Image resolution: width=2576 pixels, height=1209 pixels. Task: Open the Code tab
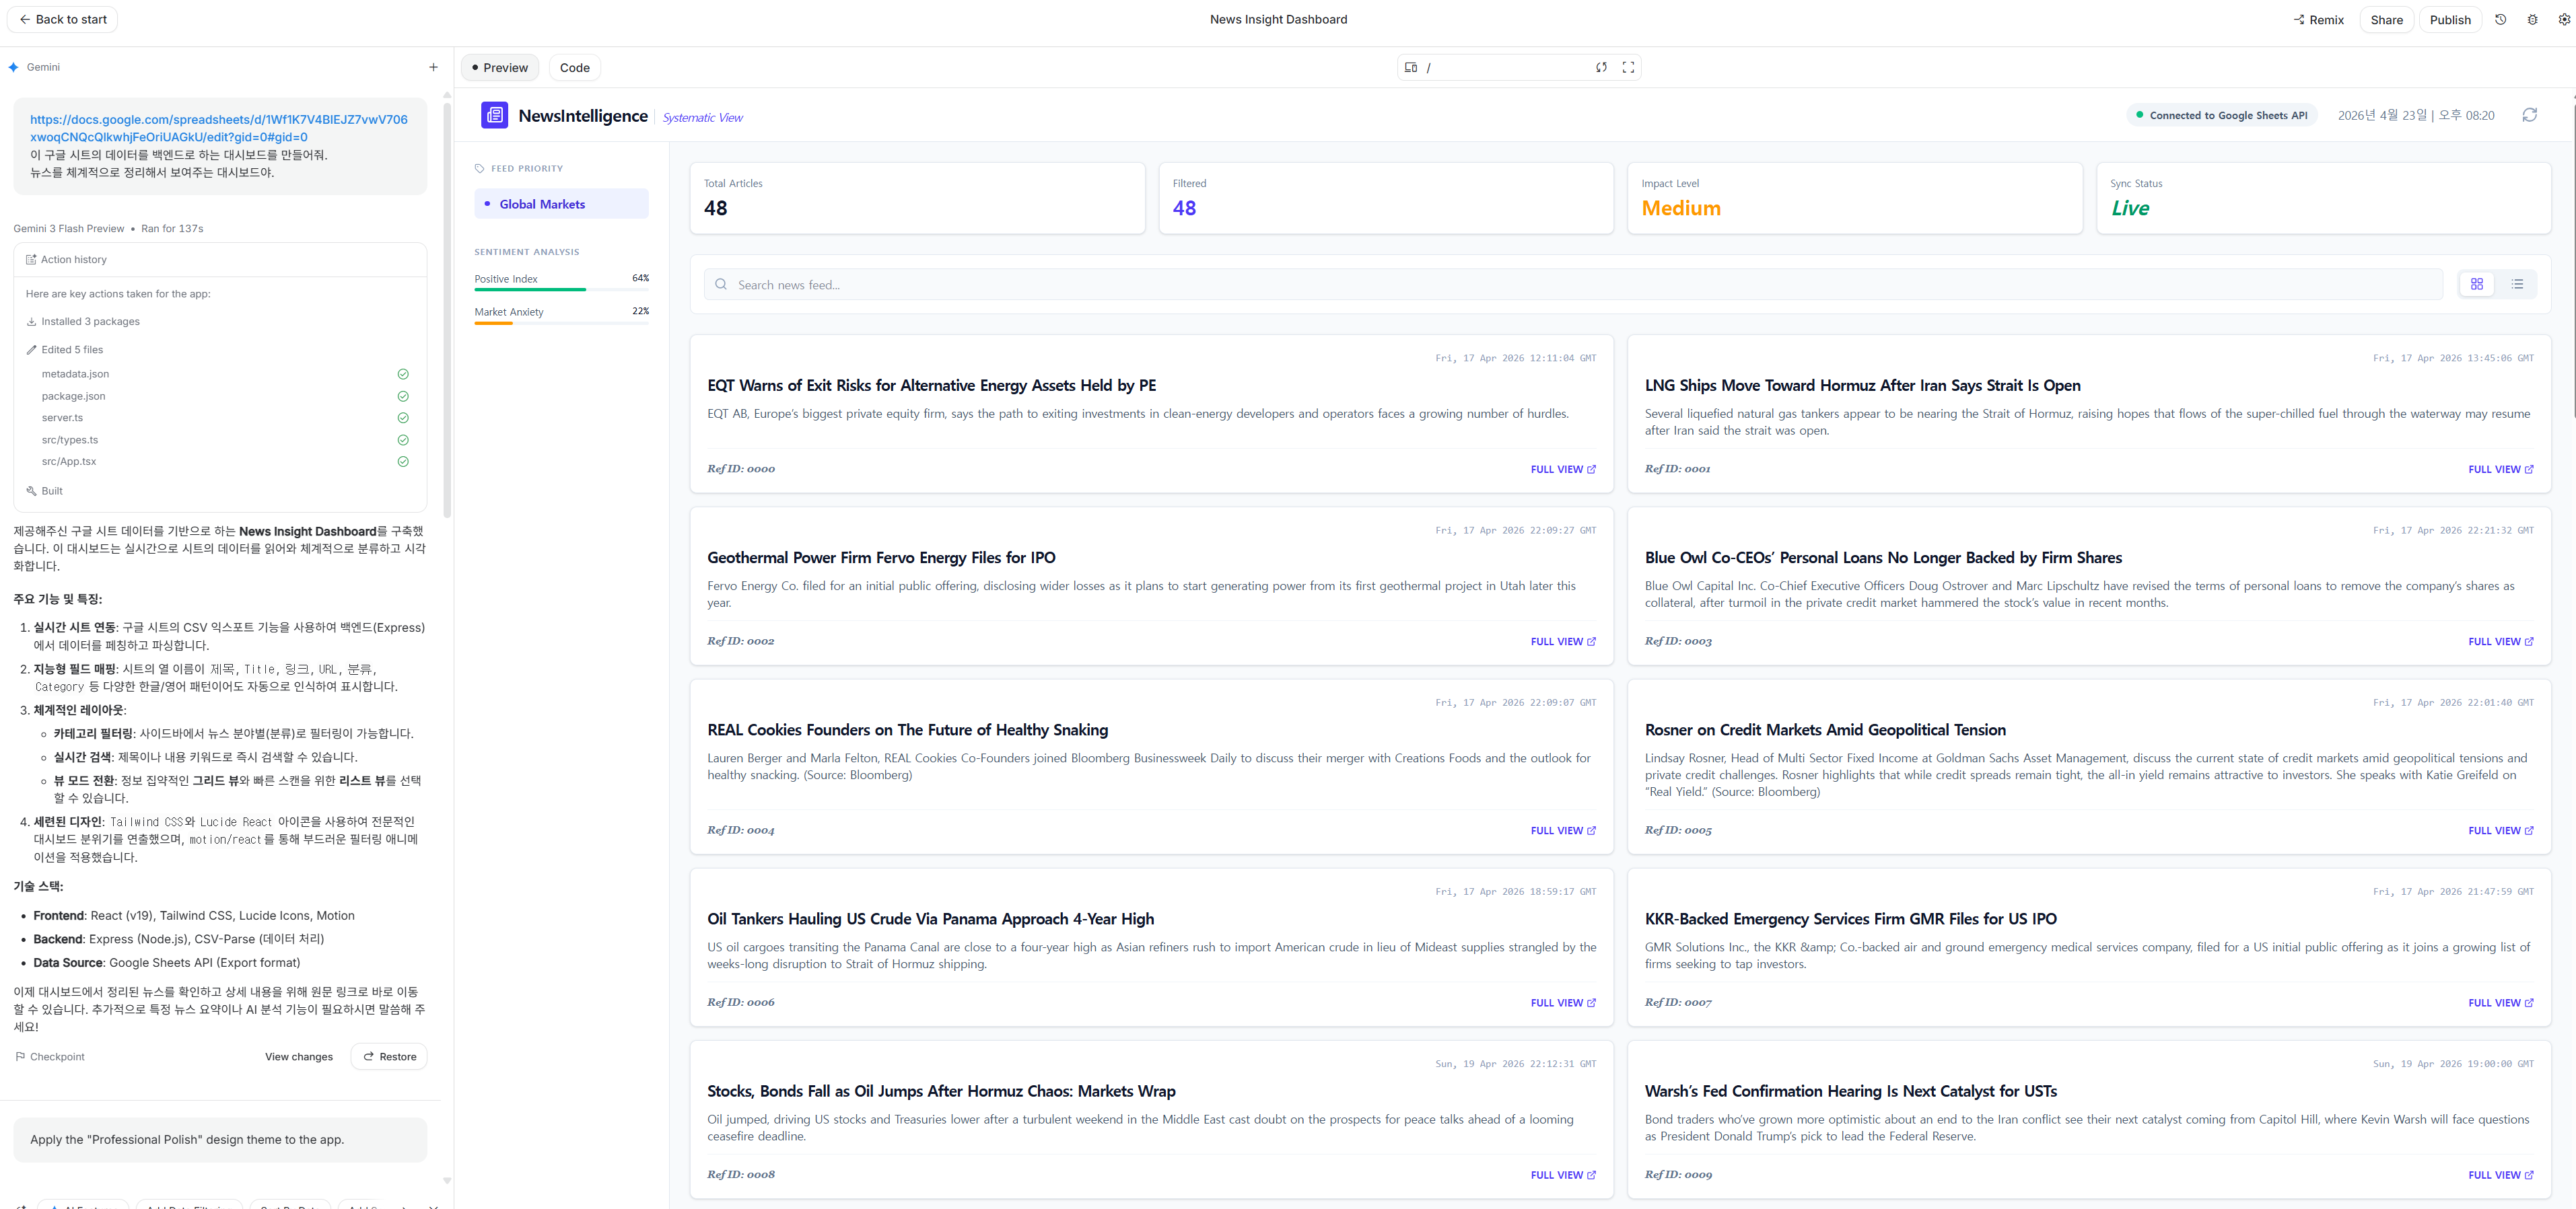[x=574, y=68]
